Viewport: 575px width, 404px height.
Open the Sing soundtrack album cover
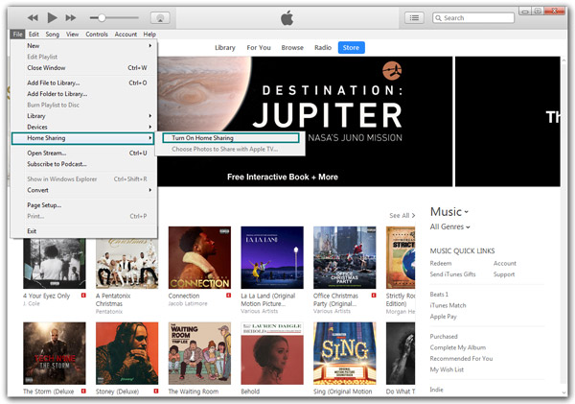coord(345,353)
